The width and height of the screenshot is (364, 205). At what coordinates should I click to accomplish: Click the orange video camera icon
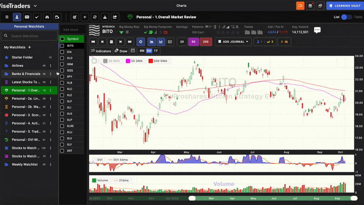tap(300, 5)
